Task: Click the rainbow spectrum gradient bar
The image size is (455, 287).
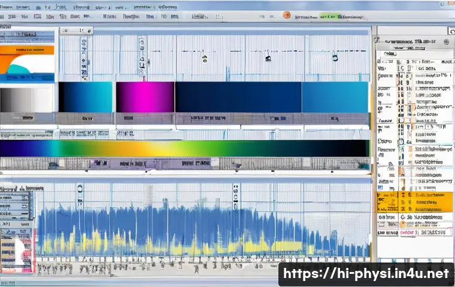Action: pyautogui.click(x=184, y=148)
